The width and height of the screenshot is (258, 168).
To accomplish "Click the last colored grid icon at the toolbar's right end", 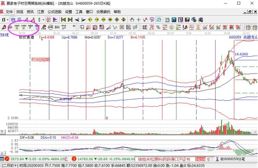I will [x=255, y=27].
